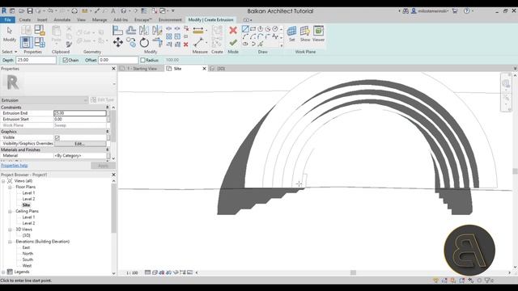This screenshot has height=291, width=518.
Task: Click the Properties palette icon in ribbon
Action: click(x=27, y=43)
